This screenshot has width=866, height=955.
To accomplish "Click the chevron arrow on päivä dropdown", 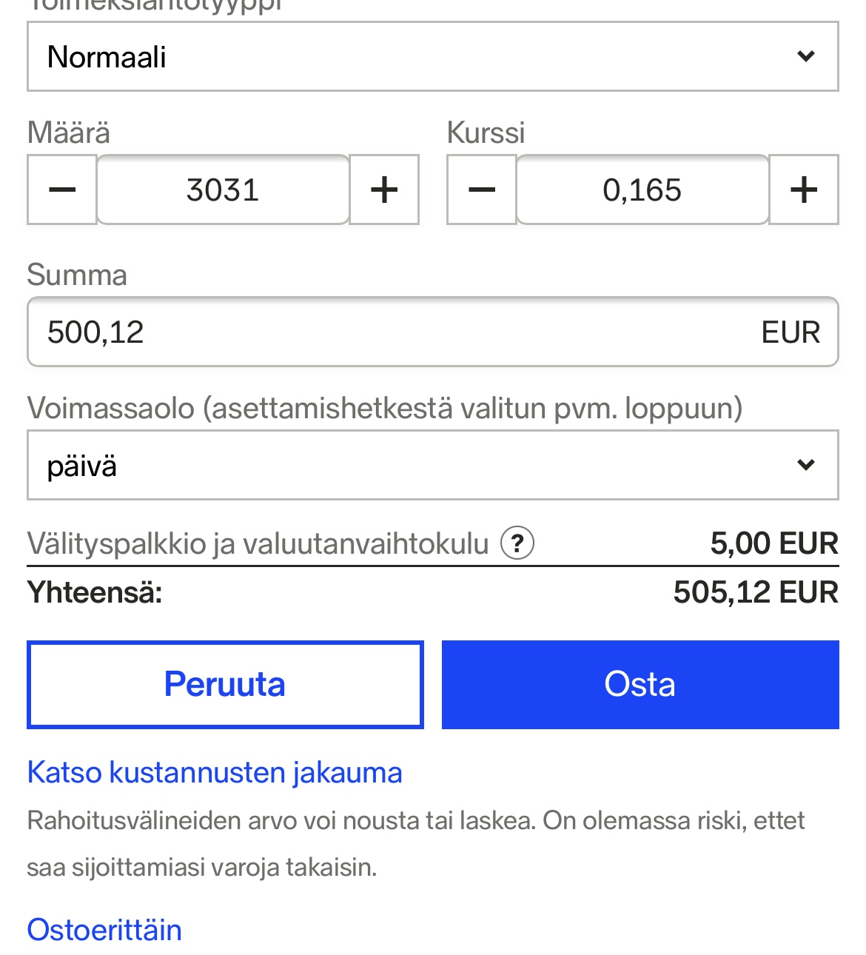I will [806, 465].
